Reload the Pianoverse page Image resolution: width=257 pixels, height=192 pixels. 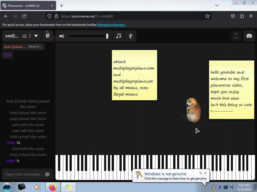[x=24, y=16]
